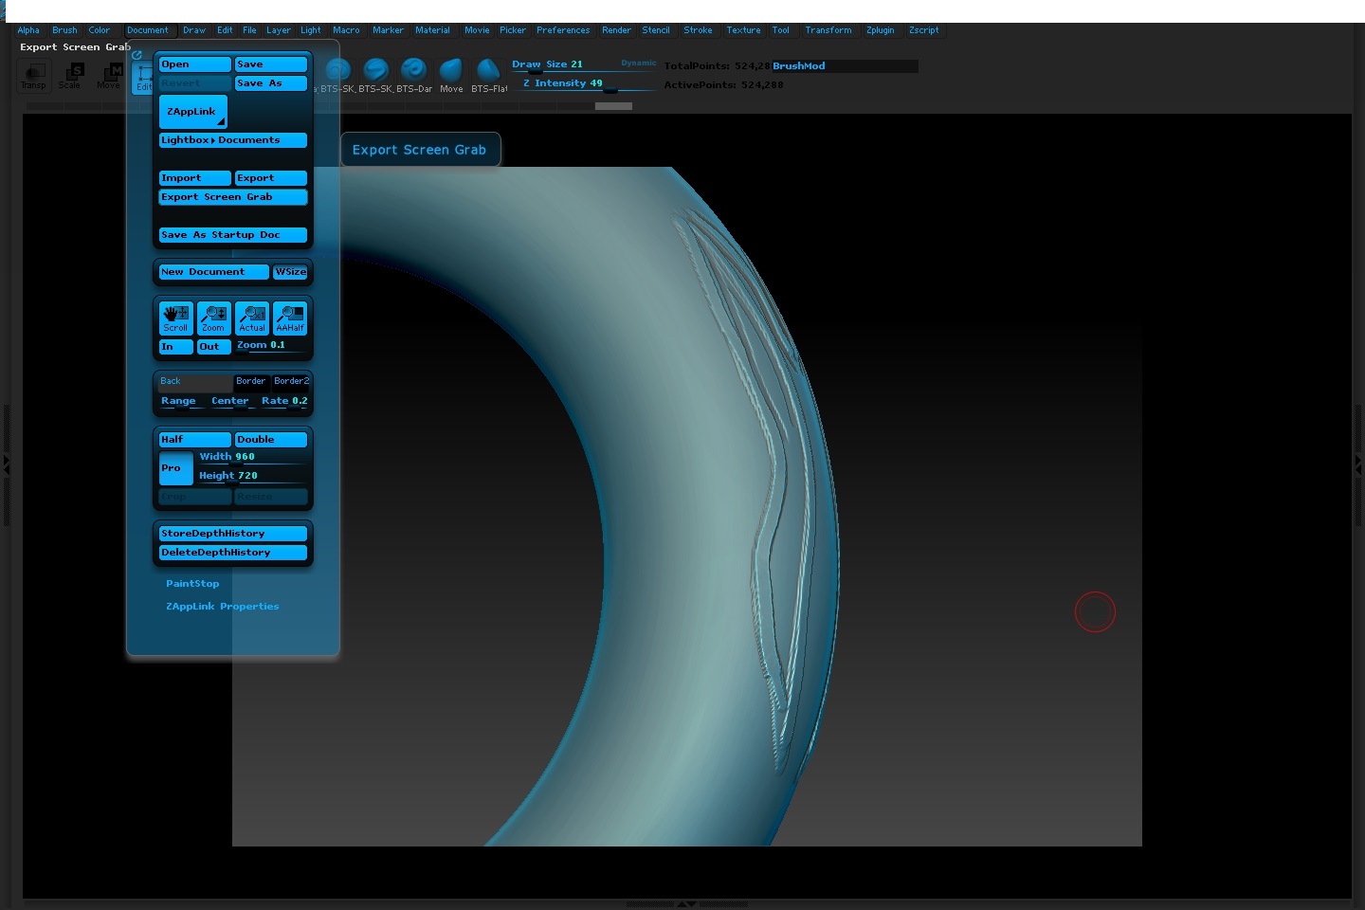The width and height of the screenshot is (1365, 910).
Task: Open the Layer menu
Action: [x=279, y=30]
